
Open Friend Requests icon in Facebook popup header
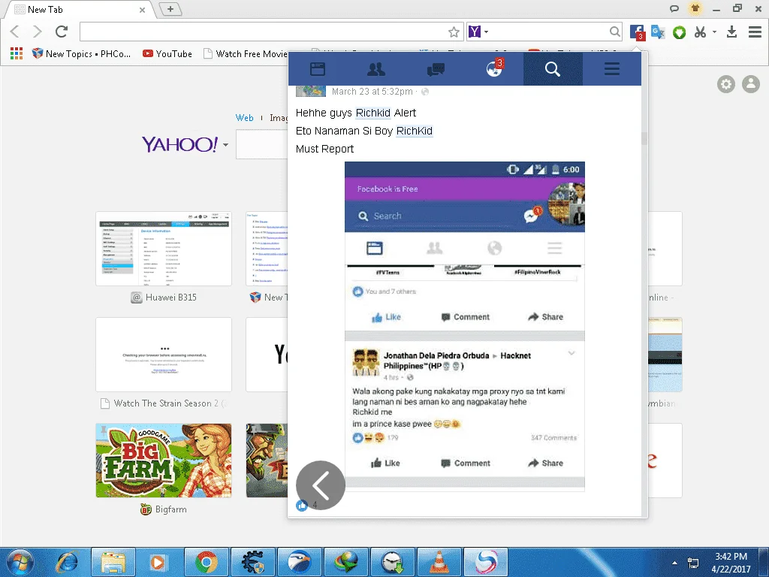click(x=376, y=69)
